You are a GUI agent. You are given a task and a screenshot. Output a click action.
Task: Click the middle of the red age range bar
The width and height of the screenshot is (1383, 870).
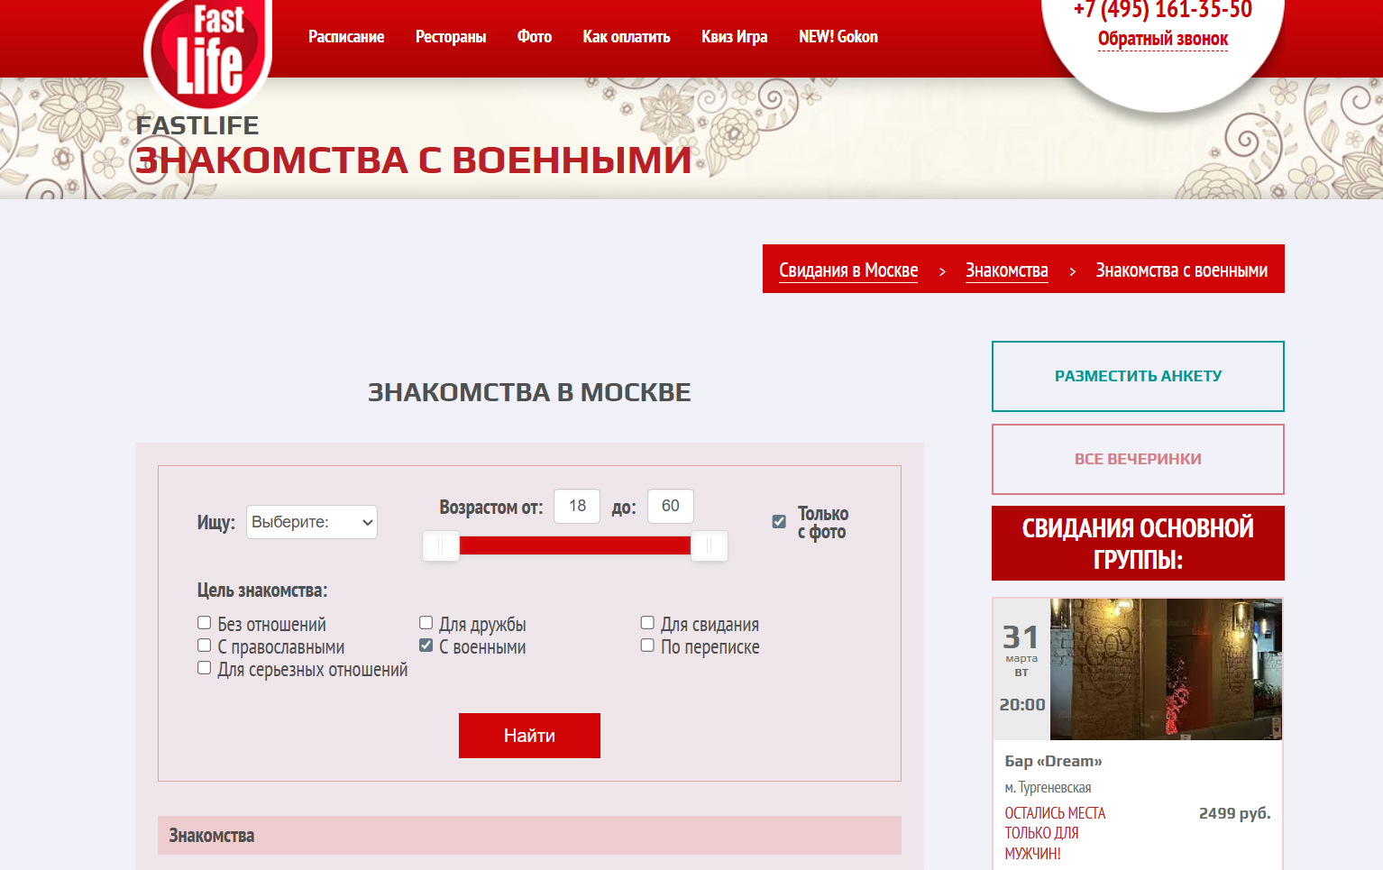[575, 545]
